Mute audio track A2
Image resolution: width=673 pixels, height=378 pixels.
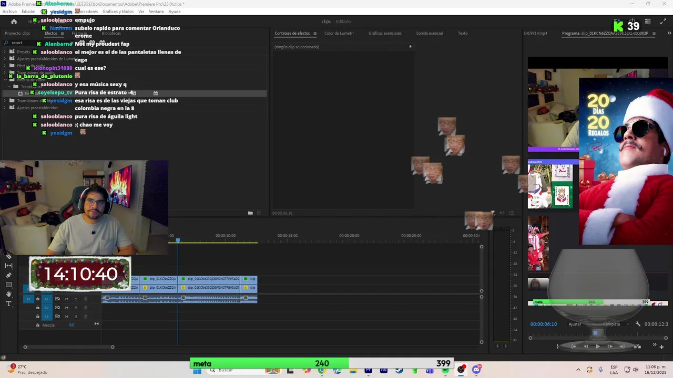pos(66,308)
